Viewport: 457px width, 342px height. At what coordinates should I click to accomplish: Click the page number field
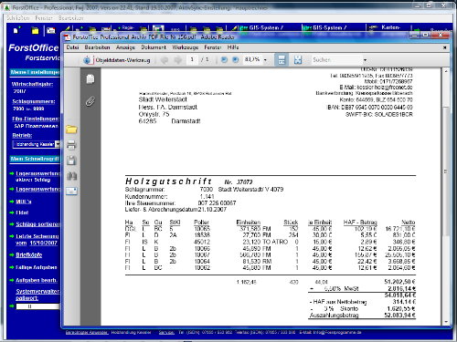pos(192,59)
